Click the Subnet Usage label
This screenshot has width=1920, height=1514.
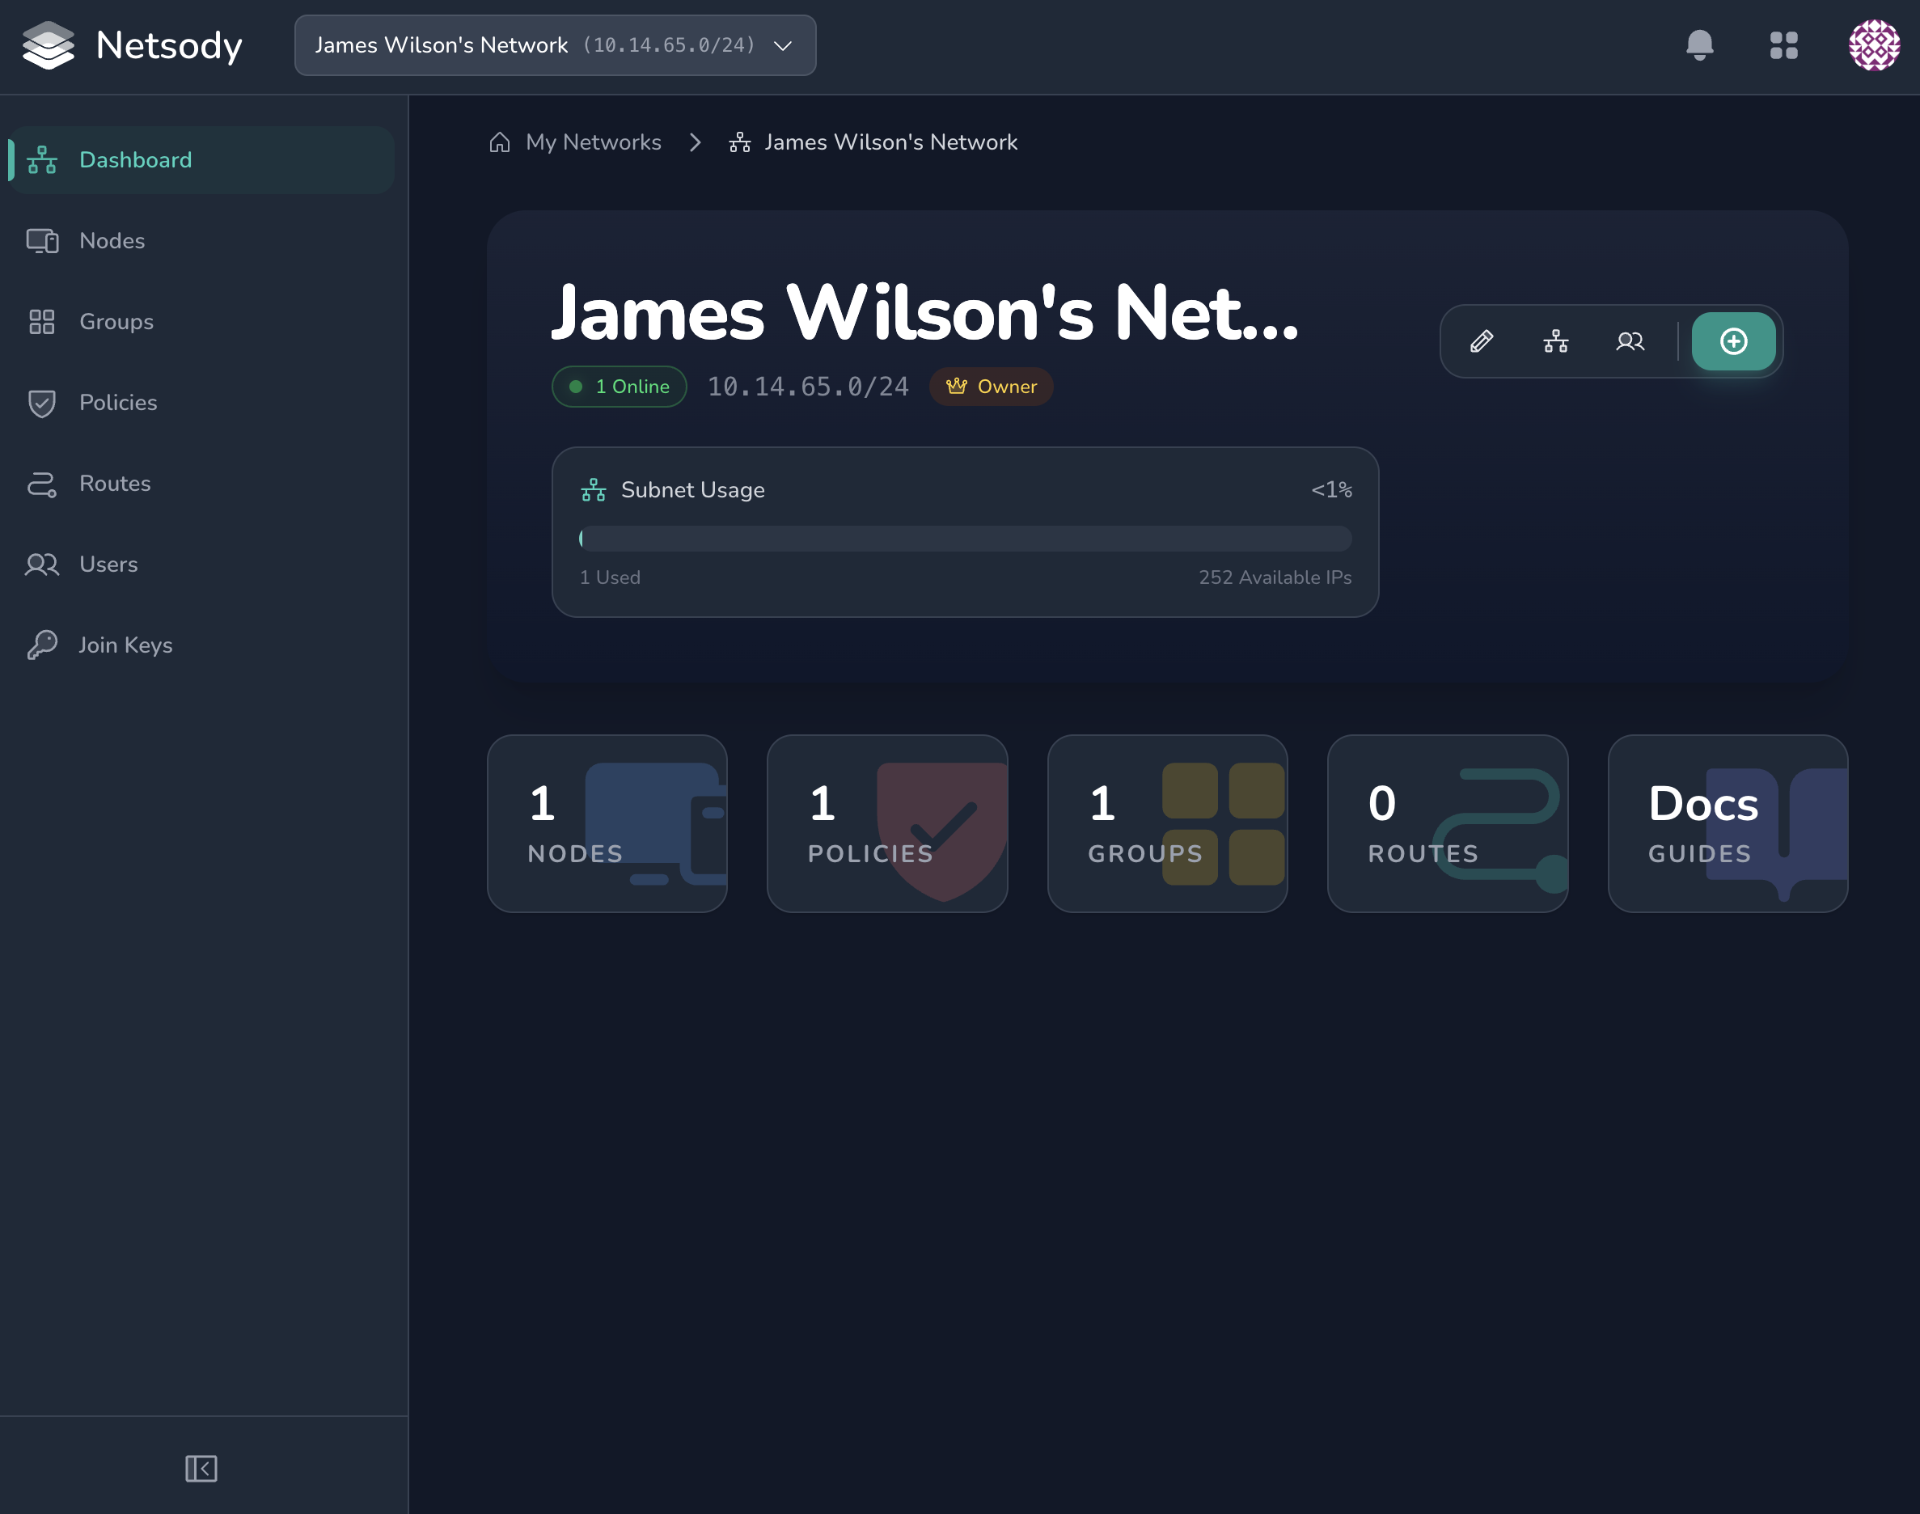693,489
